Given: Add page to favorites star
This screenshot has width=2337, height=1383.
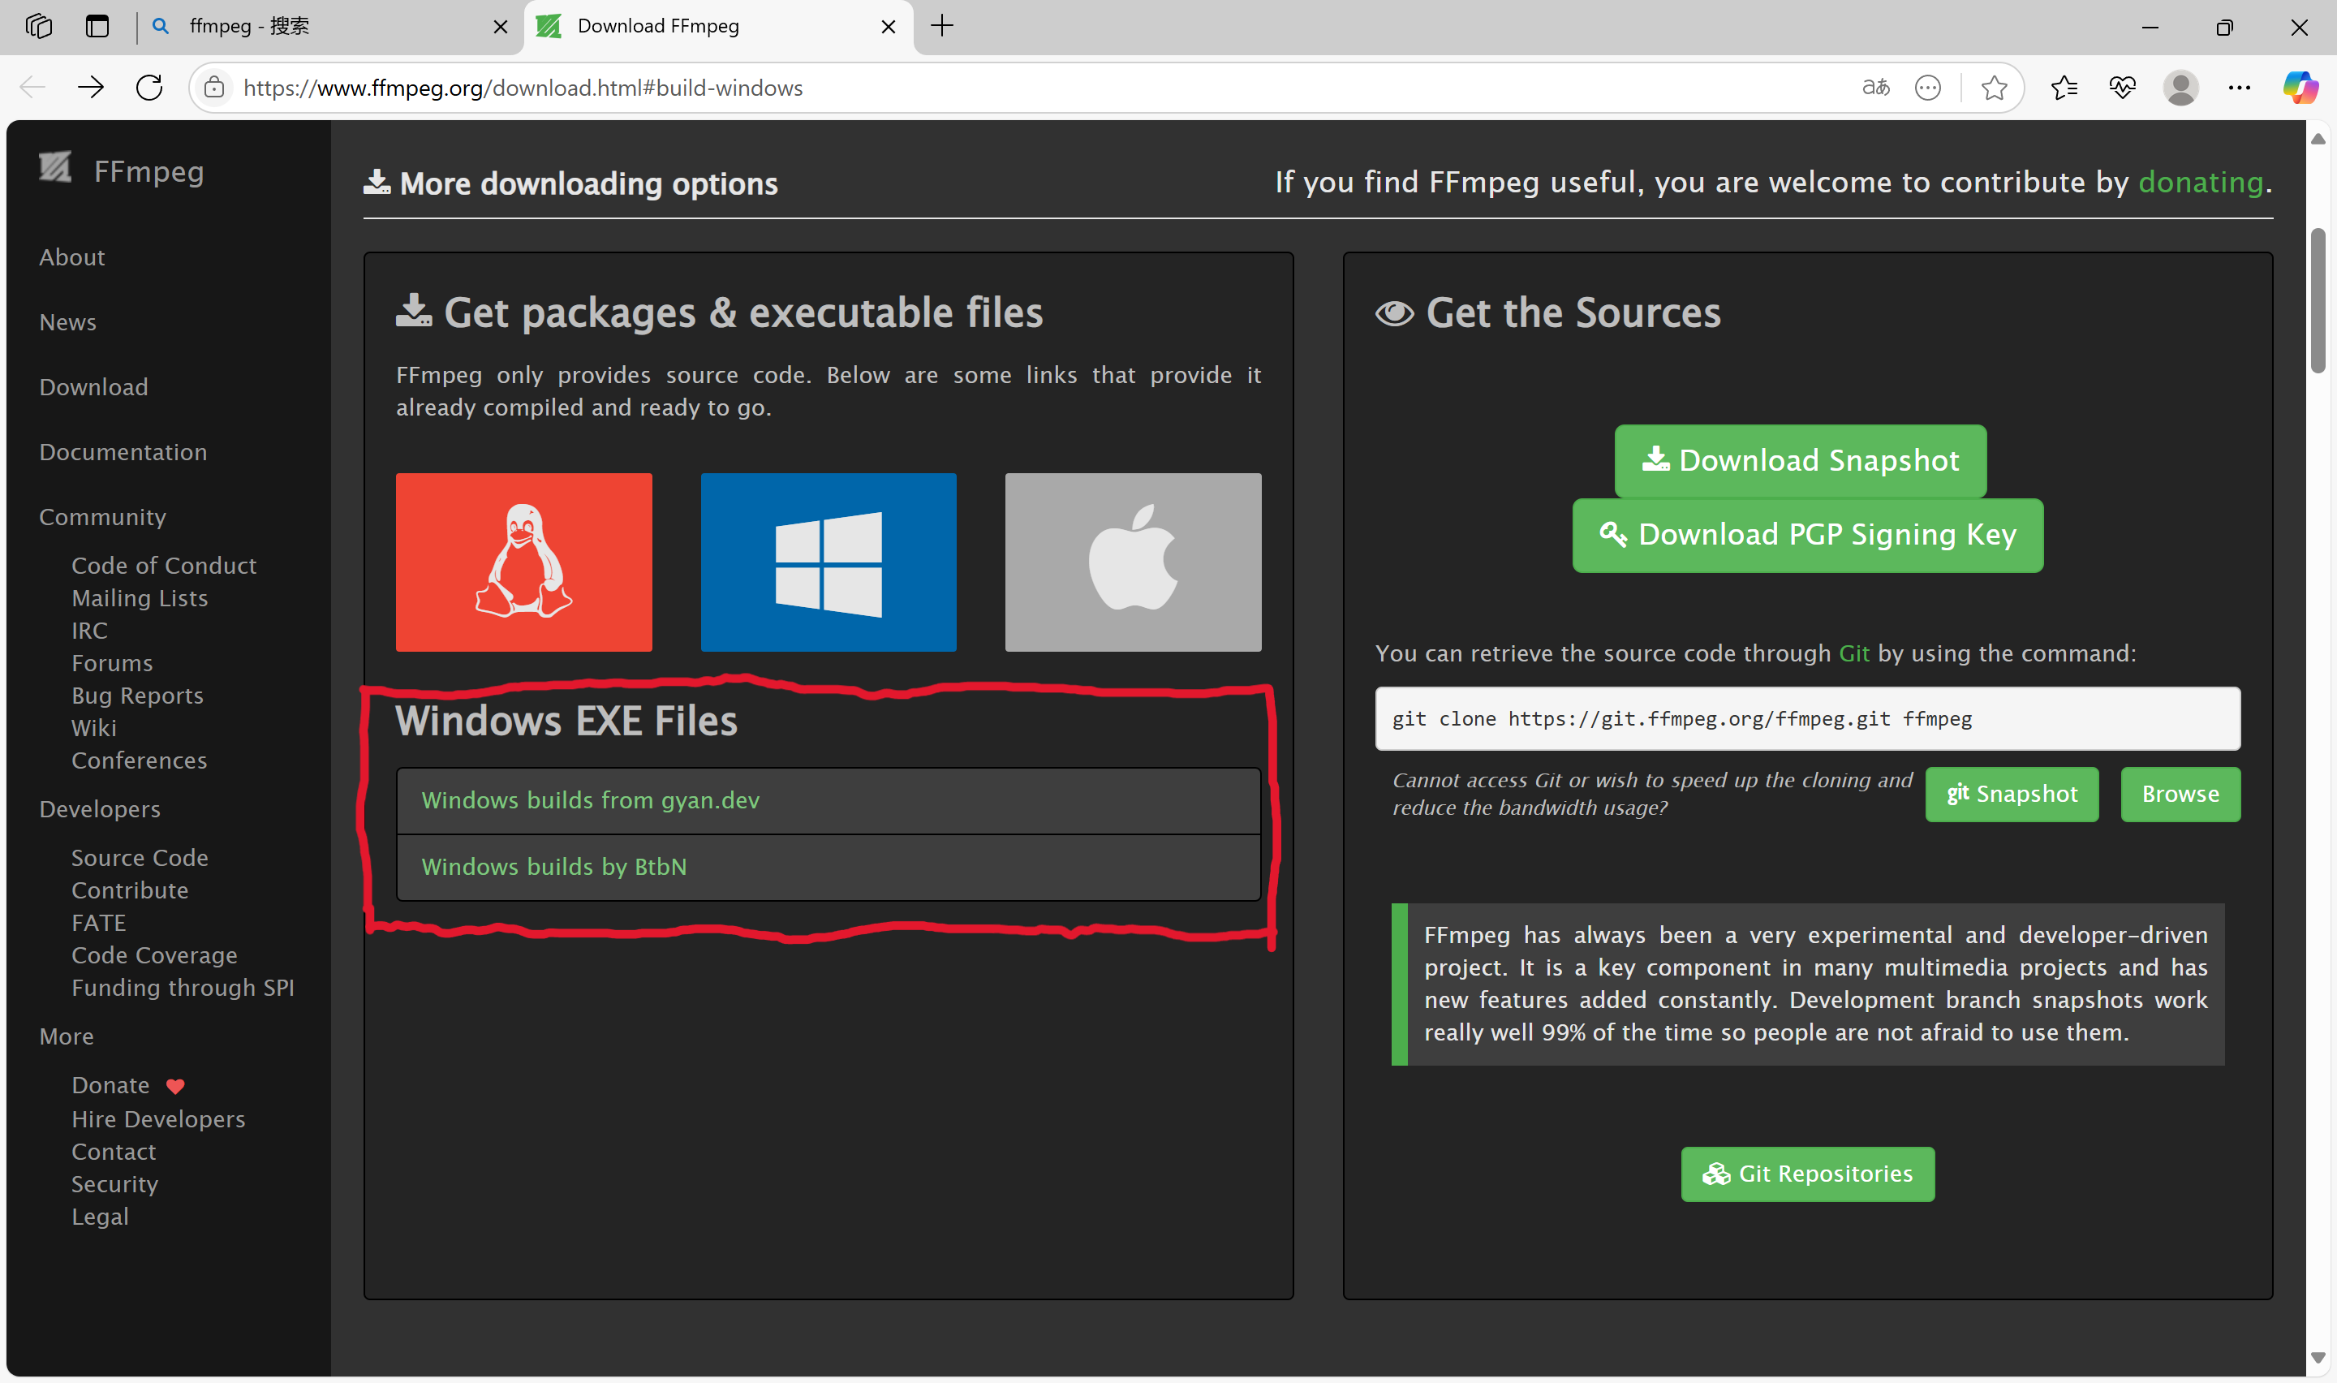Looking at the screenshot, I should coord(1993,88).
